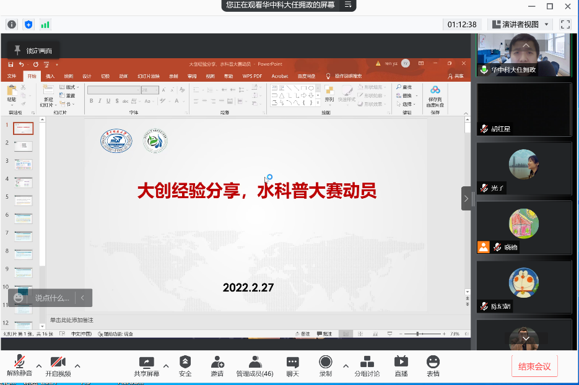Open the Speaker View (演讲者视图) dropdown
579x385 pixels.
pos(520,24)
